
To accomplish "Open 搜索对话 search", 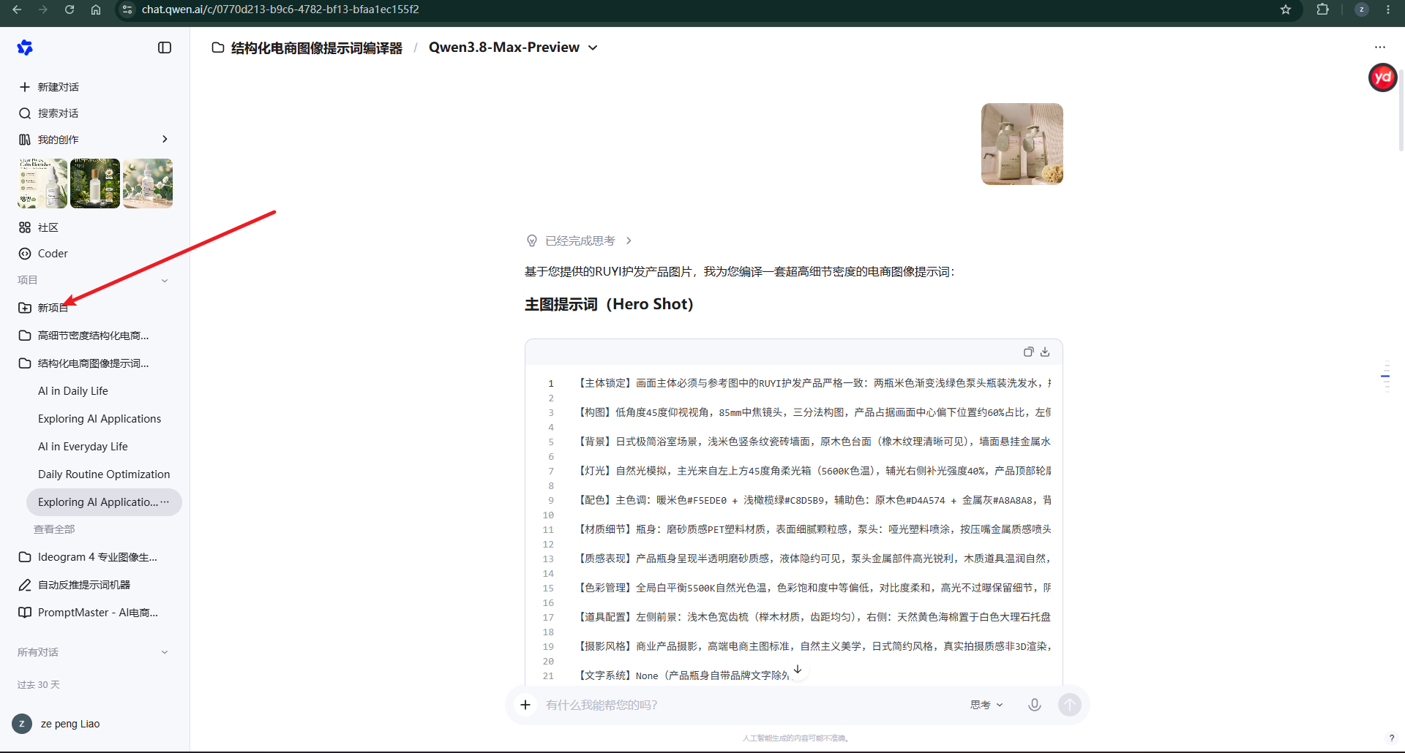I will coord(48,113).
